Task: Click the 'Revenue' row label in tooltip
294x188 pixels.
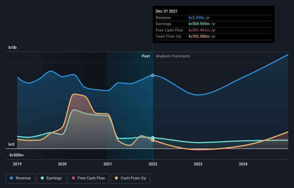Action: pos(163,18)
